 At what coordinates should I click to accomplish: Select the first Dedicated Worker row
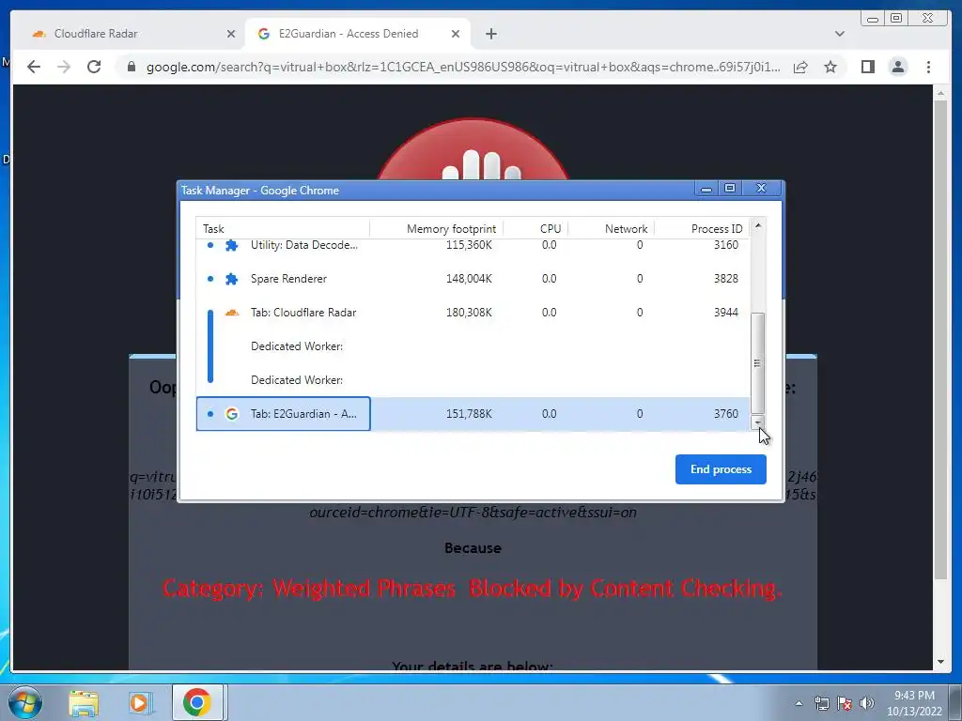pyautogui.click(x=473, y=345)
